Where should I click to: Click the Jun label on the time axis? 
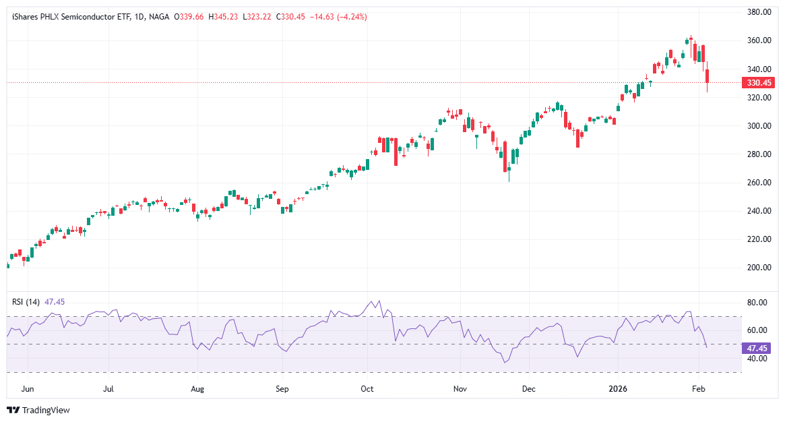28,389
